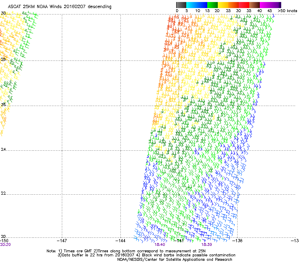Screen dimensions: 299x262
Task: Click the latitude label '24'
Action: point(3,150)
